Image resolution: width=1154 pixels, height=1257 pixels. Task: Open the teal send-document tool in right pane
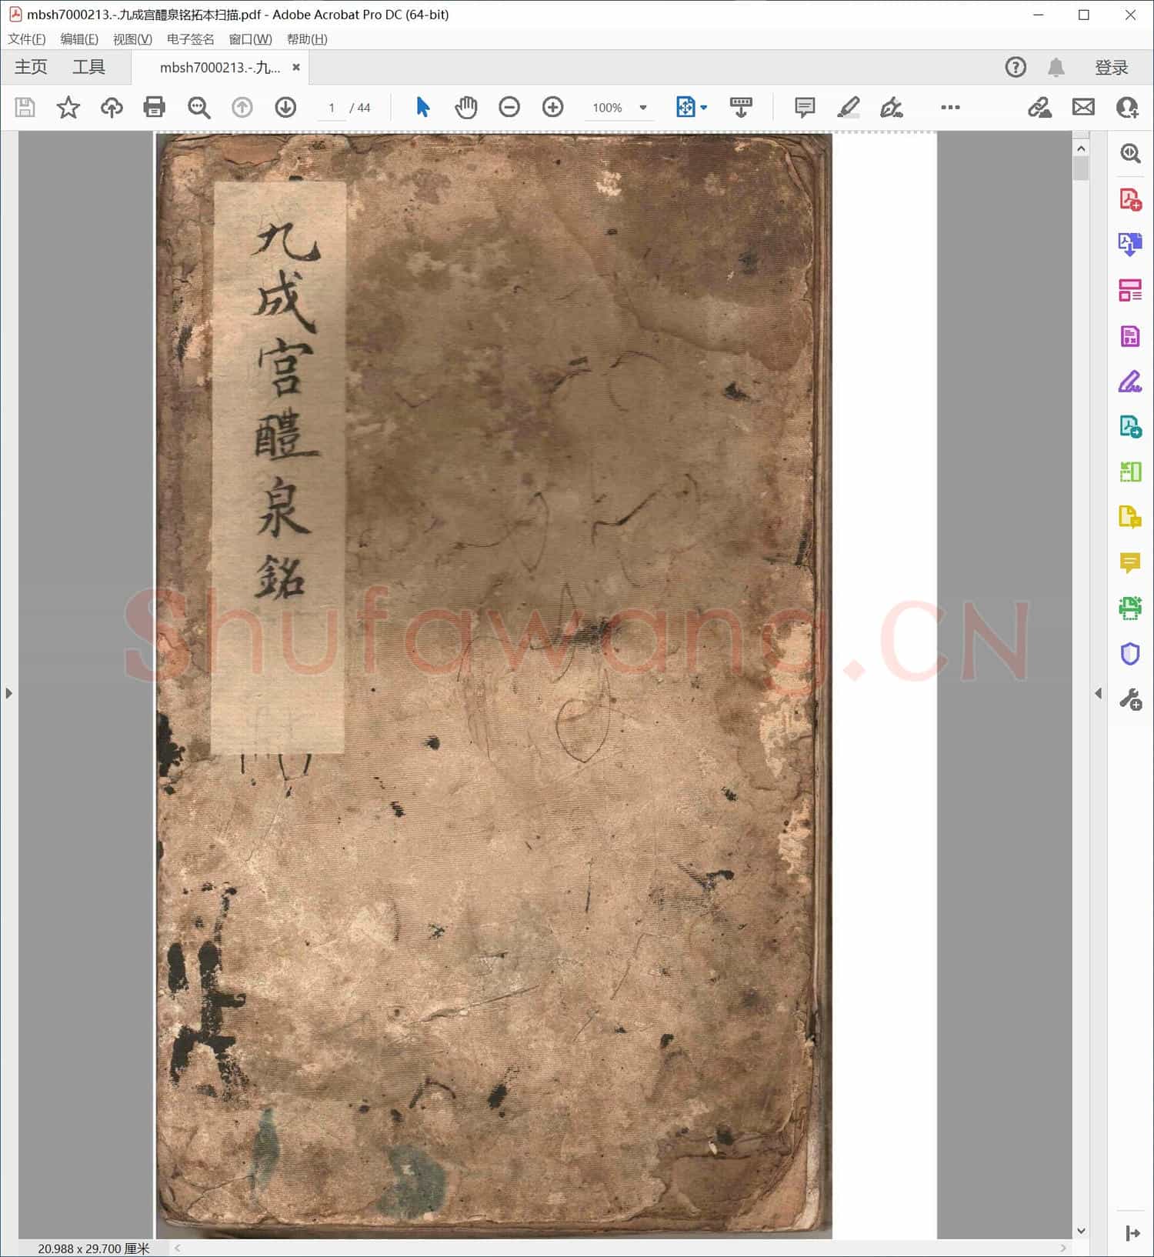tap(1130, 426)
